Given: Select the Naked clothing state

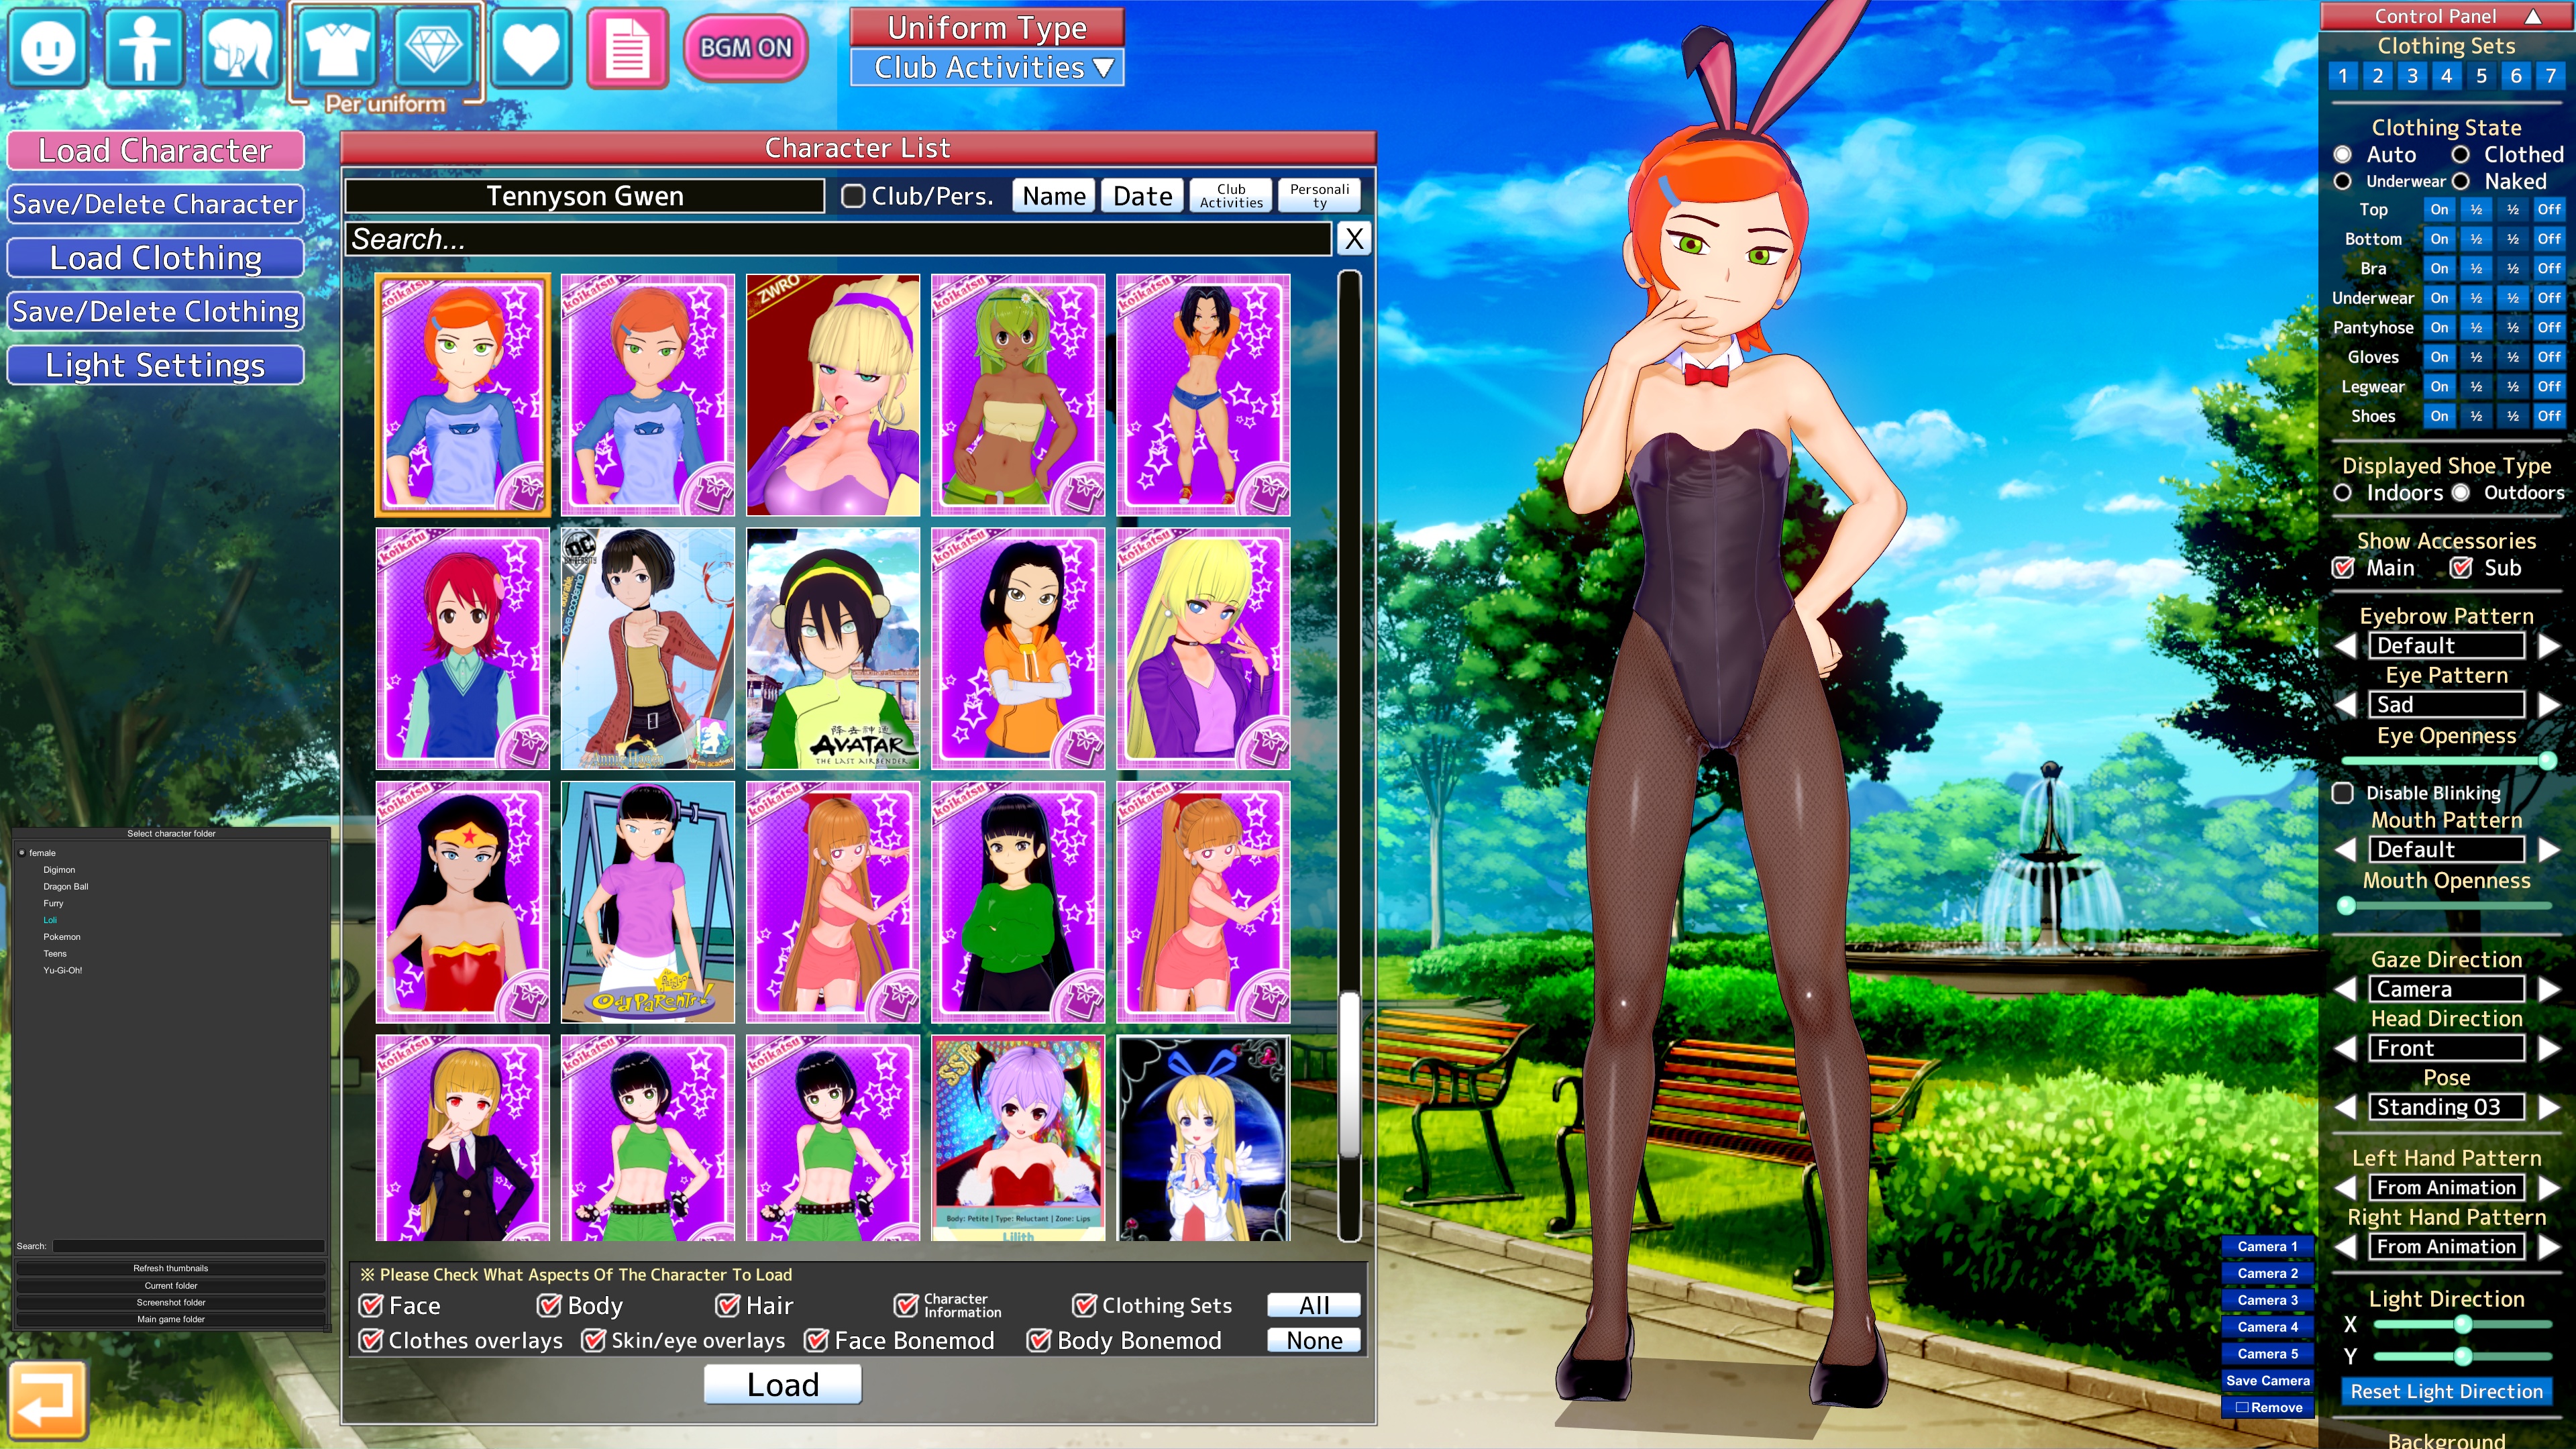Looking at the screenshot, I should click(x=2461, y=182).
